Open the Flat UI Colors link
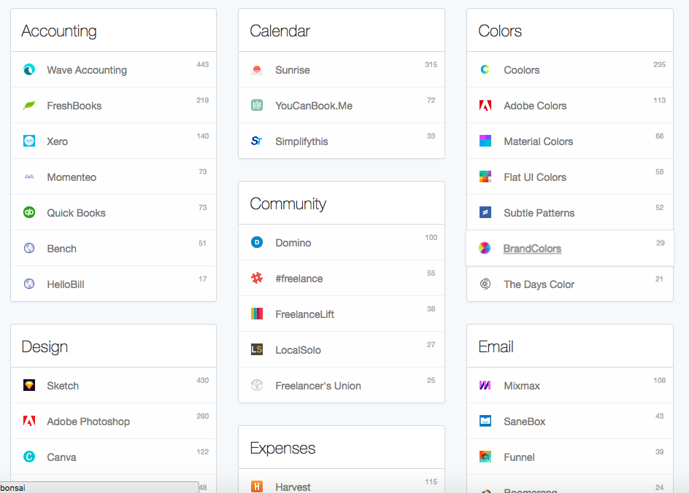Viewport: 689px width, 493px height. [x=535, y=177]
